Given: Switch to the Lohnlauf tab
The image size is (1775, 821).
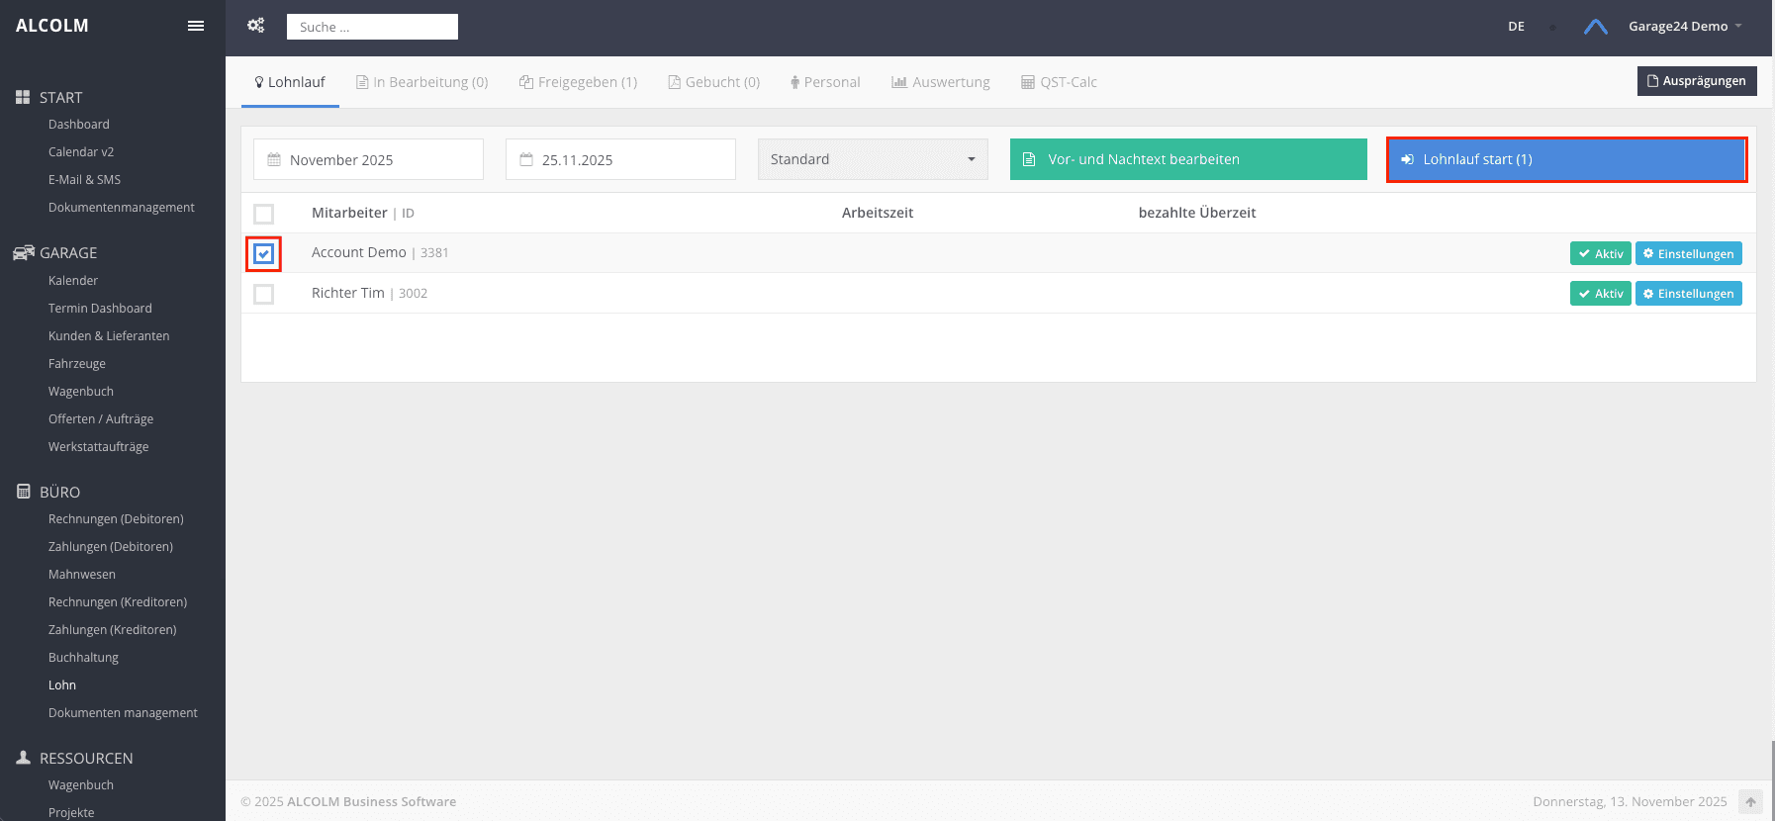Looking at the screenshot, I should (x=290, y=82).
